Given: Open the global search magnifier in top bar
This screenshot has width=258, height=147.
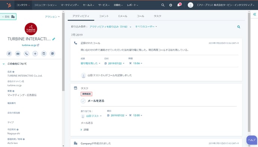Looking at the screenshot, I should point(163,5).
